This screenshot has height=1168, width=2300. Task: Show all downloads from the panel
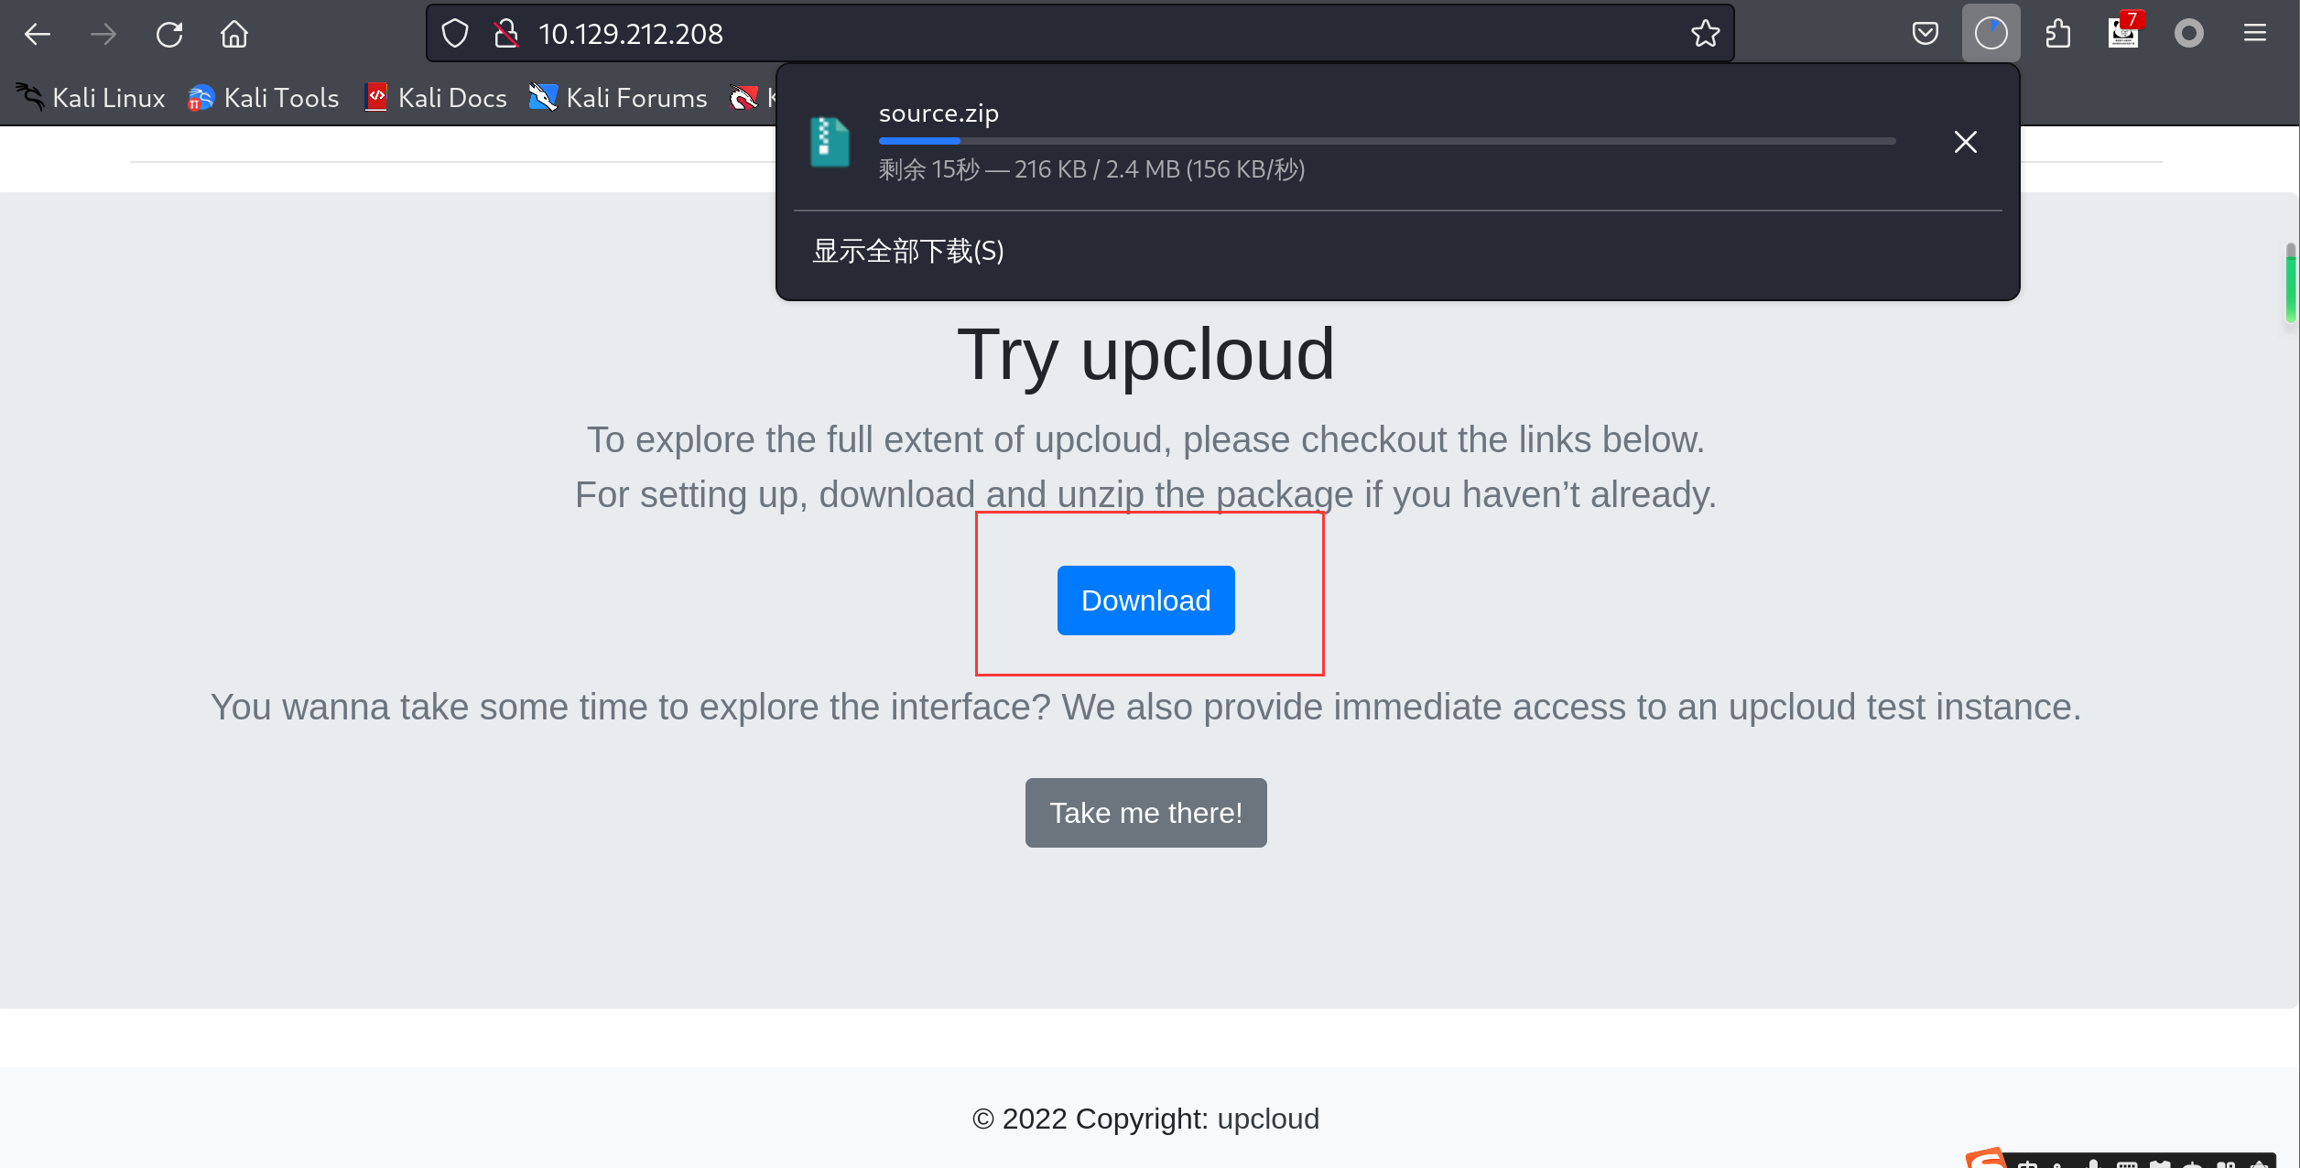tap(908, 251)
